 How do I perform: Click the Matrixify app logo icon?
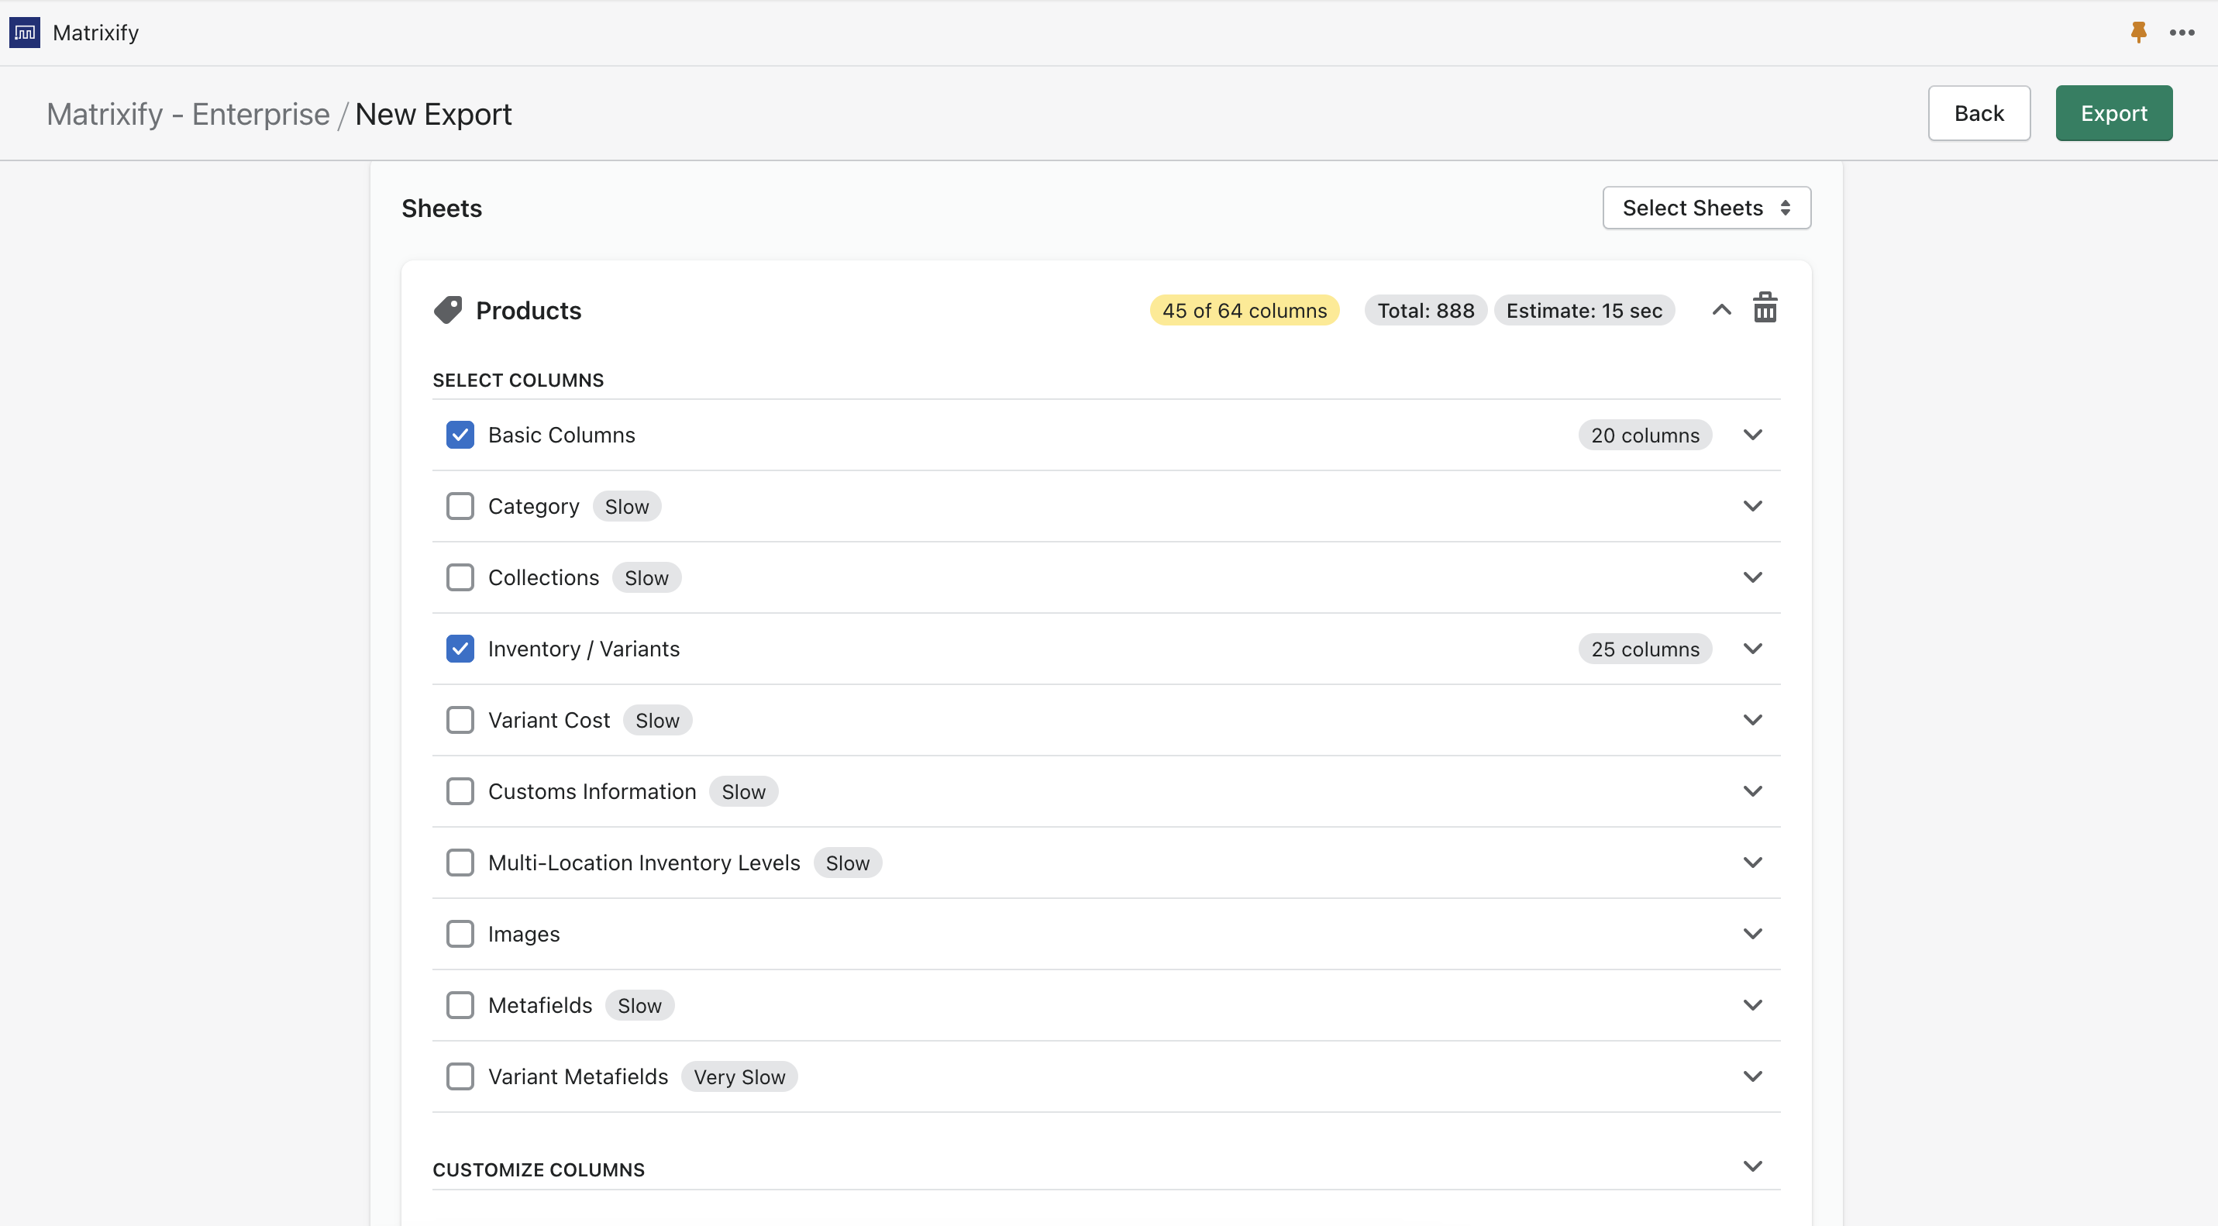[24, 33]
